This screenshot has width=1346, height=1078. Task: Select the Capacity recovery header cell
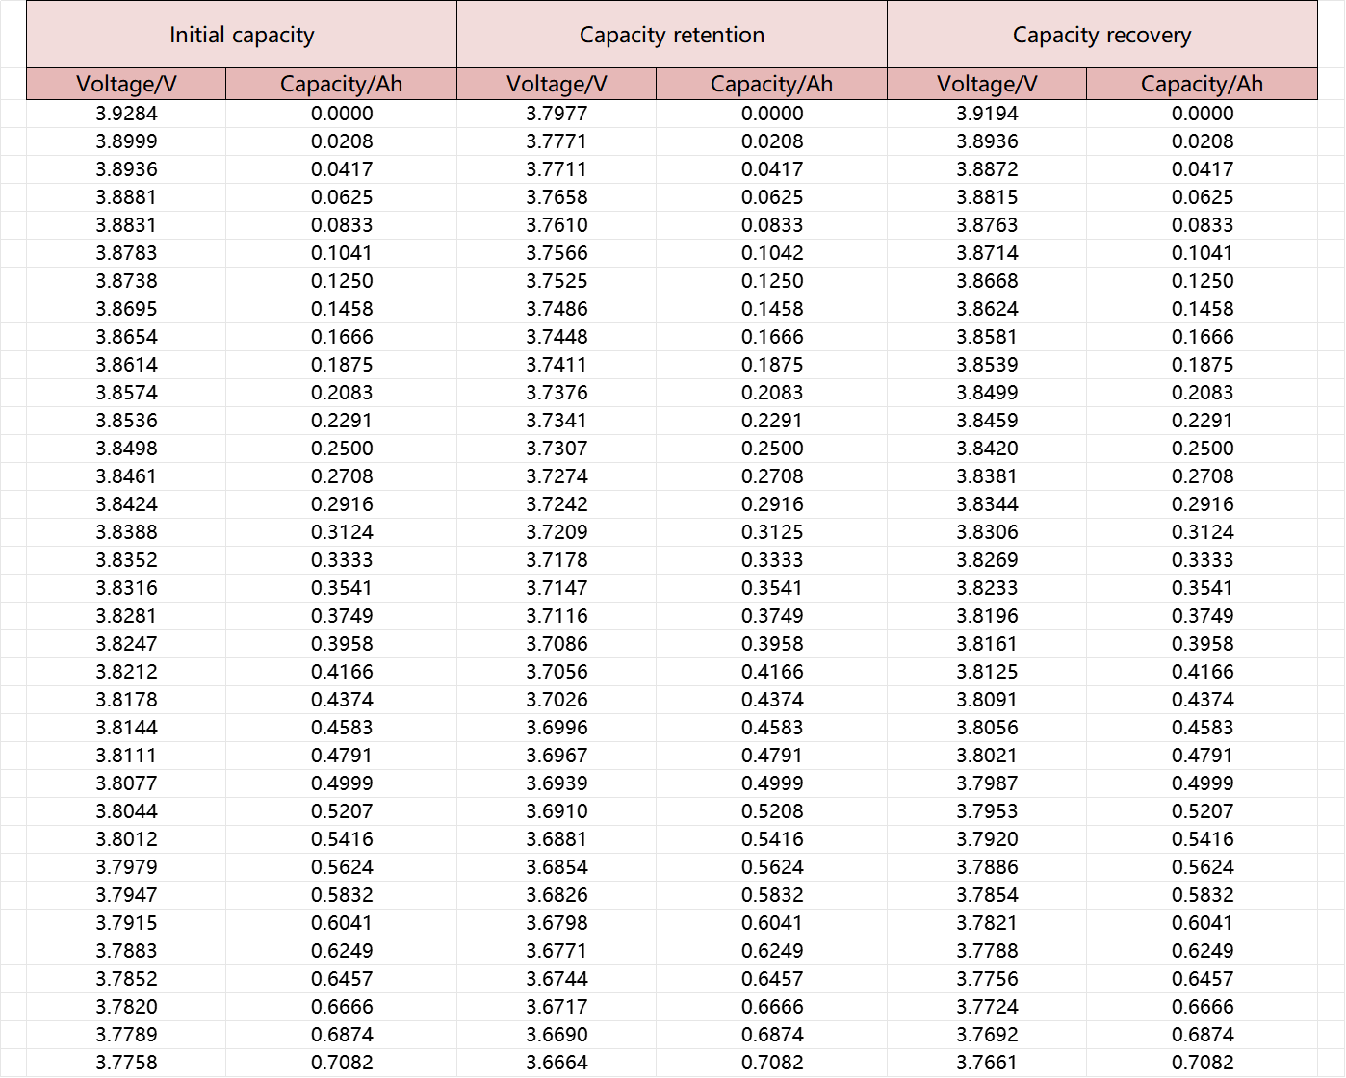[1102, 35]
